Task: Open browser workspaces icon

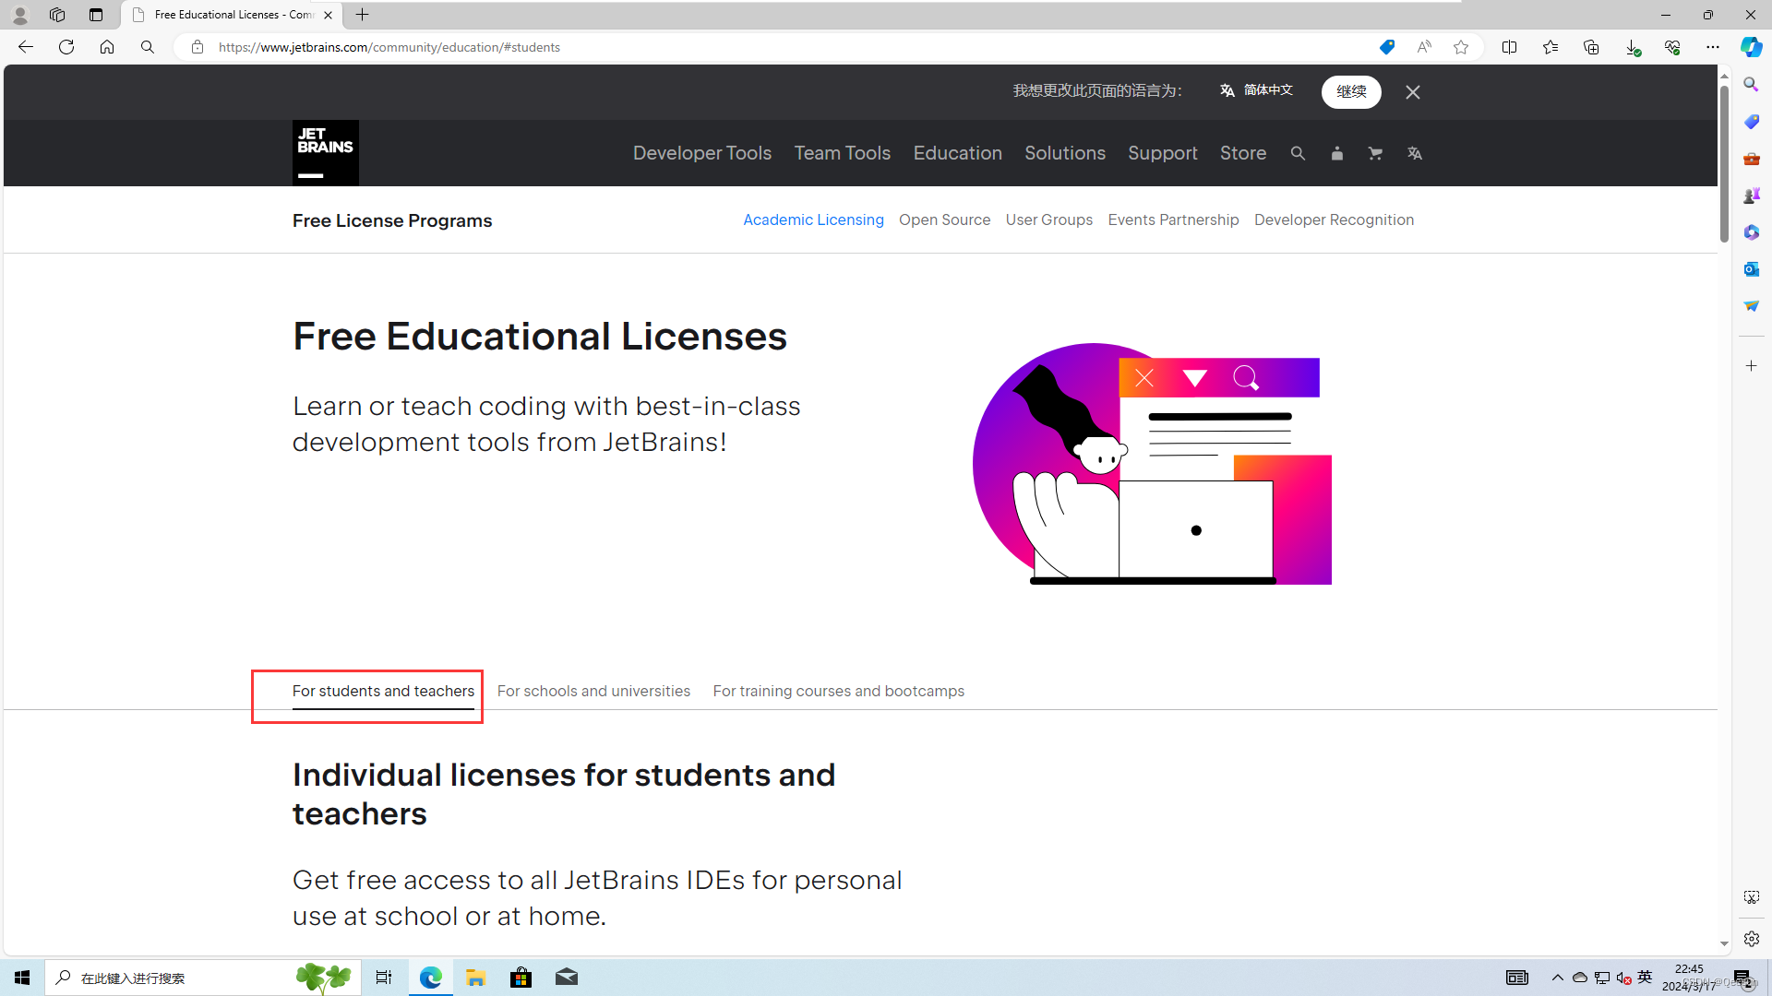Action: point(57,15)
